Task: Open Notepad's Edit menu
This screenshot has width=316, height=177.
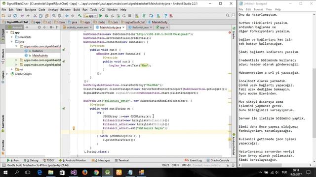Action: 248,9
